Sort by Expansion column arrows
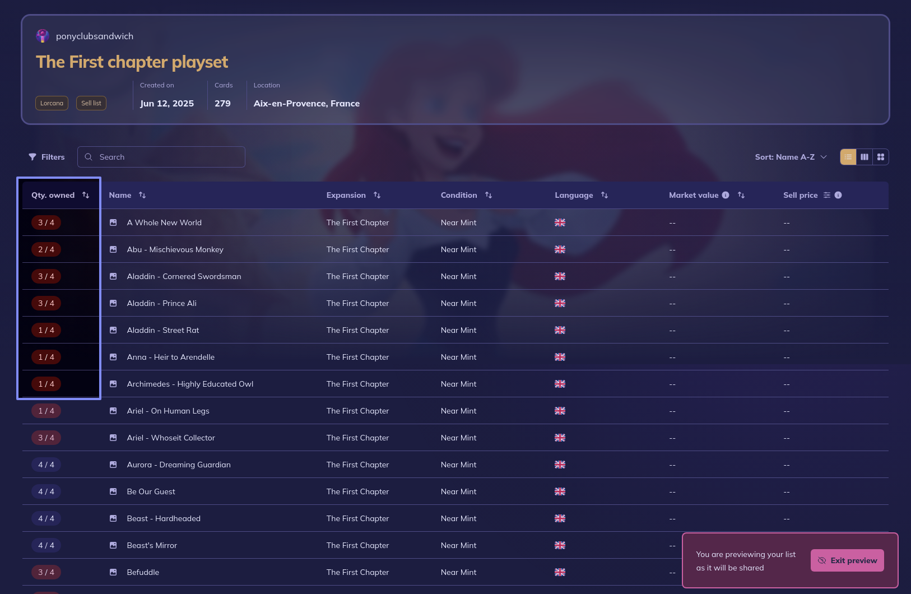This screenshot has height=594, width=911. pyautogui.click(x=377, y=195)
